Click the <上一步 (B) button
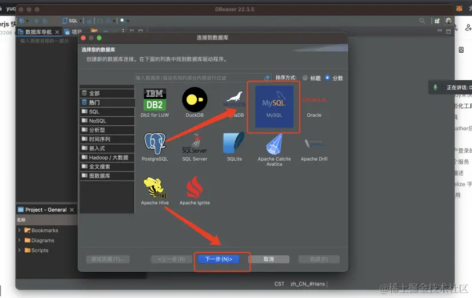 (172, 259)
